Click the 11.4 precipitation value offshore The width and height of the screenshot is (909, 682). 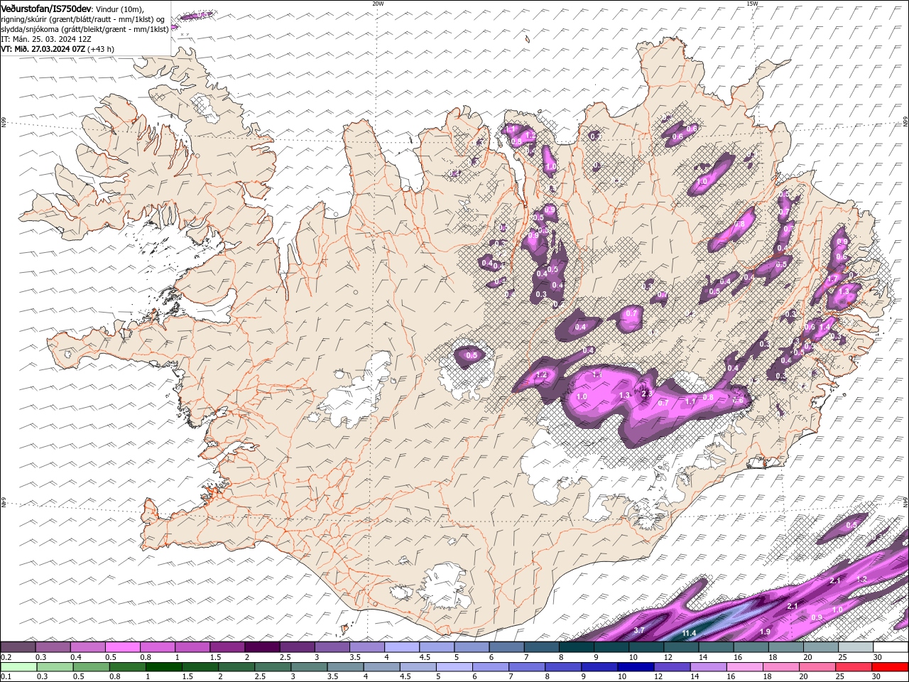(689, 633)
